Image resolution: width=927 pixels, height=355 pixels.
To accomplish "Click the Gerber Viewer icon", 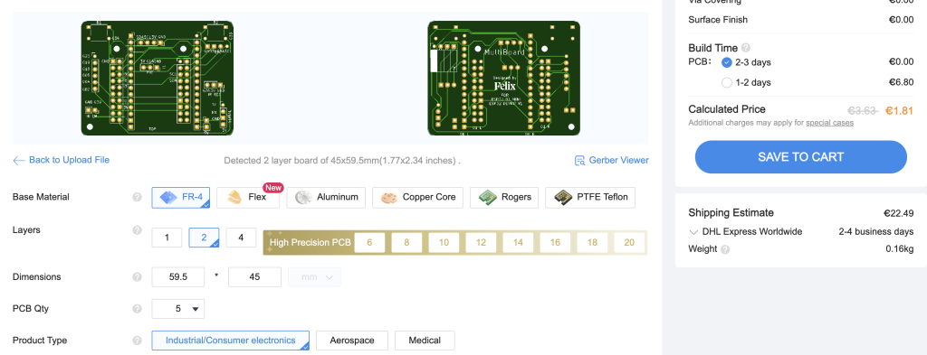I will pyautogui.click(x=580, y=161).
